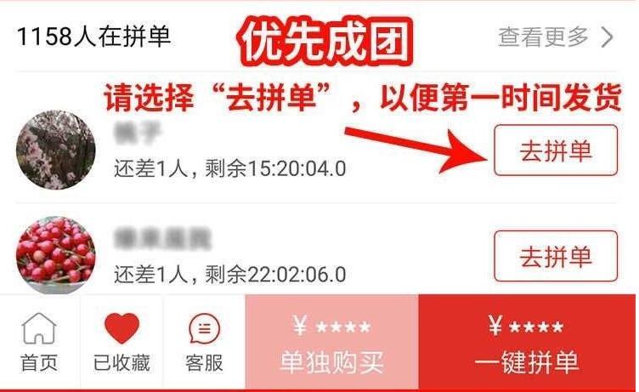This screenshot has width=639, height=392.
Task: Open 查看更多 link
Action: (543, 37)
